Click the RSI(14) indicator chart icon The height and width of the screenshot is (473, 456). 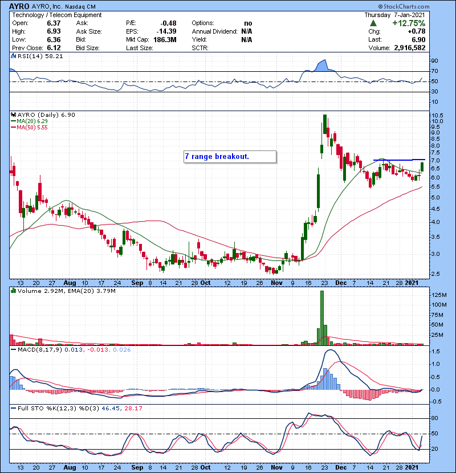(13, 56)
